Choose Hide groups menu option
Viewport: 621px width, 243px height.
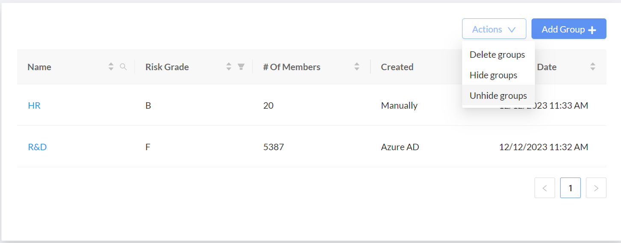[x=493, y=75]
